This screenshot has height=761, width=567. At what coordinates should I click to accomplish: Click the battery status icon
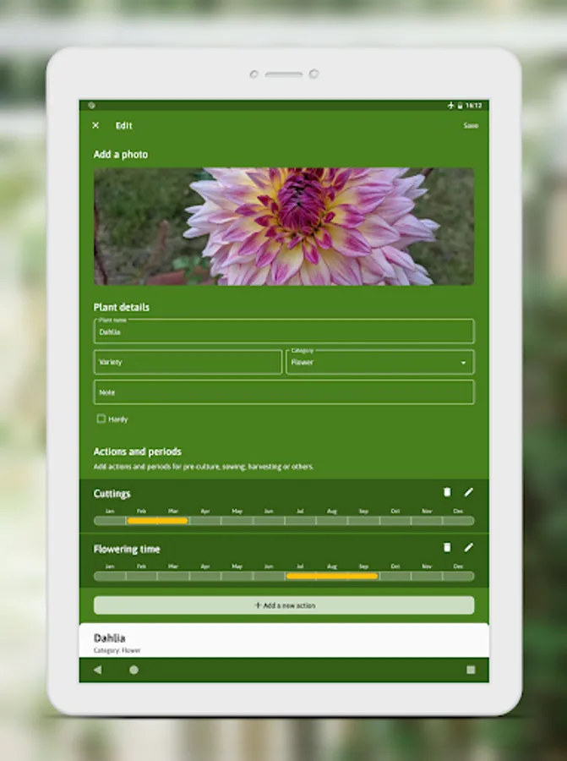pos(460,106)
